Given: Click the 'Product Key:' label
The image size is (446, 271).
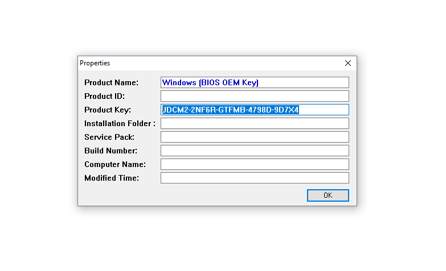Looking at the screenshot, I should pyautogui.click(x=108, y=110).
